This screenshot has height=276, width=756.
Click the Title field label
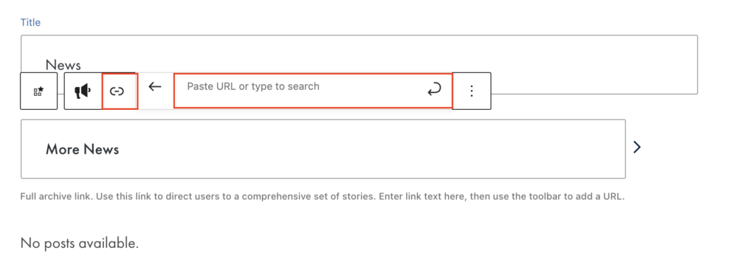30,23
